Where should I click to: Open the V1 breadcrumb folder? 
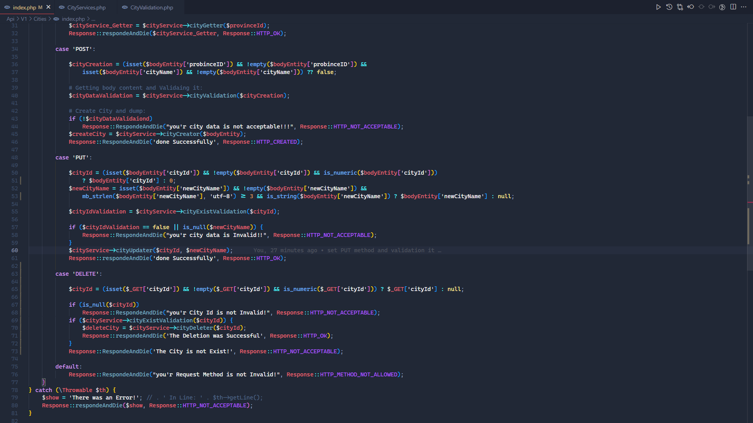click(x=24, y=19)
